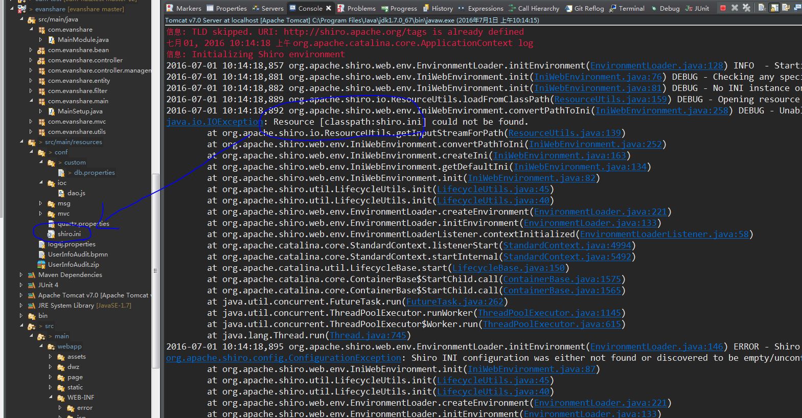Click the UserInfoAudit.bpmn file icon
The height and width of the screenshot is (418, 802).
coord(42,254)
